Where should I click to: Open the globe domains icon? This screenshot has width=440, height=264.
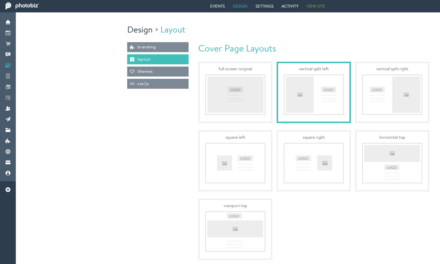tap(8, 151)
